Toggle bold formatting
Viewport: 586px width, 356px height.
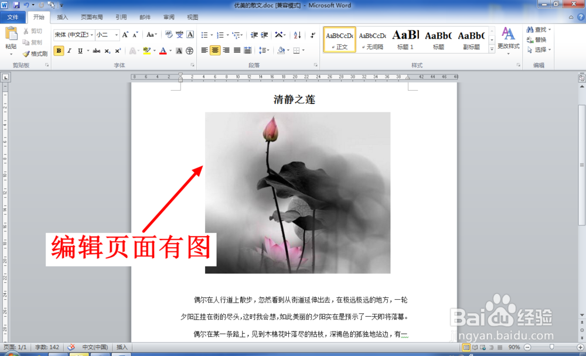[x=59, y=50]
